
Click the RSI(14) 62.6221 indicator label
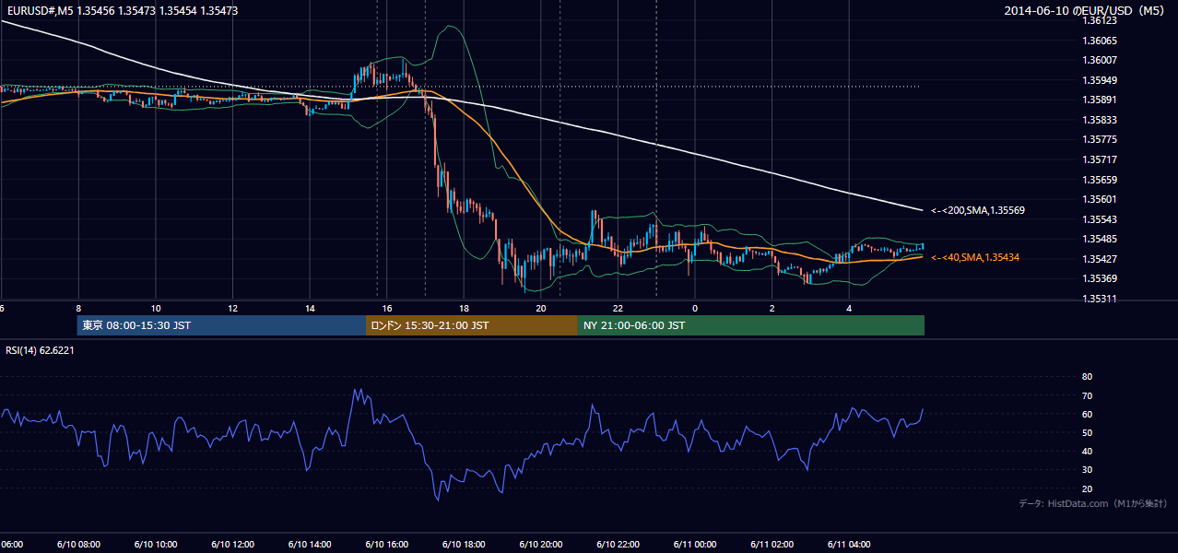41,350
